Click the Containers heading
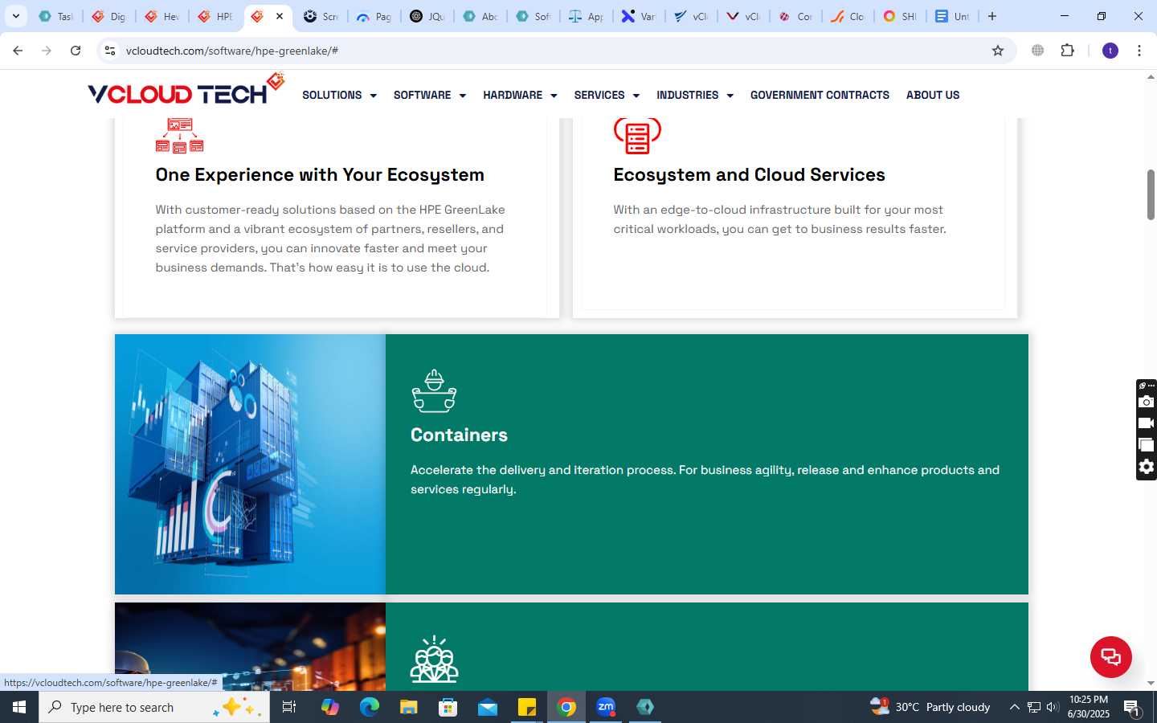 coord(459,435)
